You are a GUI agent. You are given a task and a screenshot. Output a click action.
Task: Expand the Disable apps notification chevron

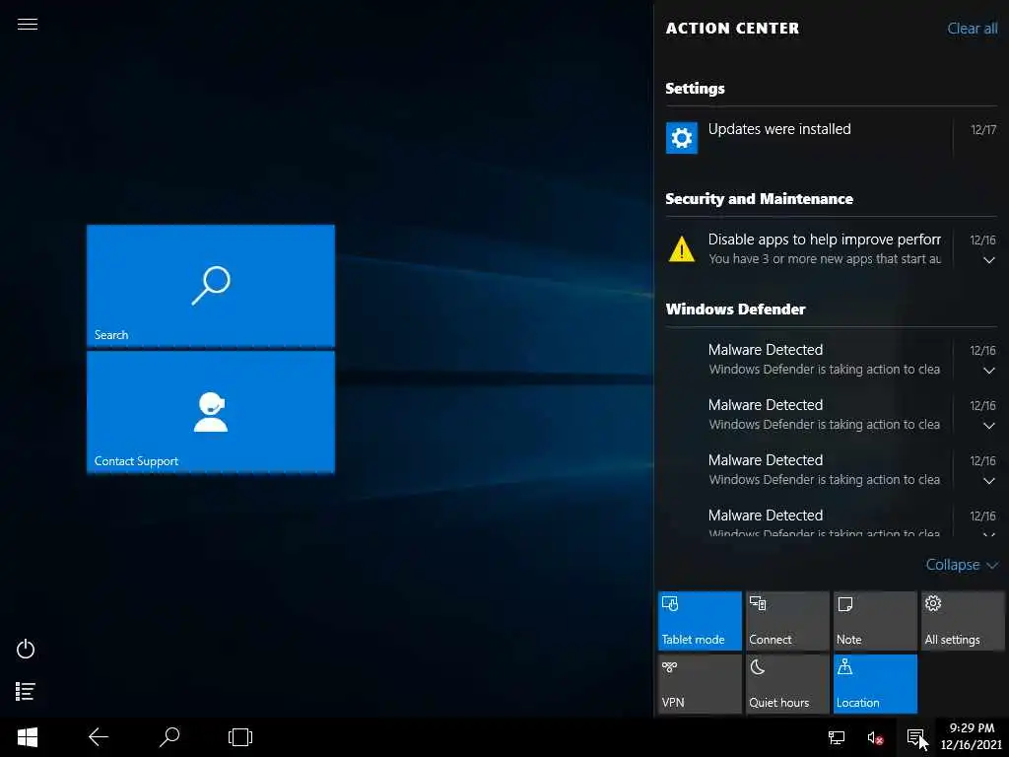[989, 260]
